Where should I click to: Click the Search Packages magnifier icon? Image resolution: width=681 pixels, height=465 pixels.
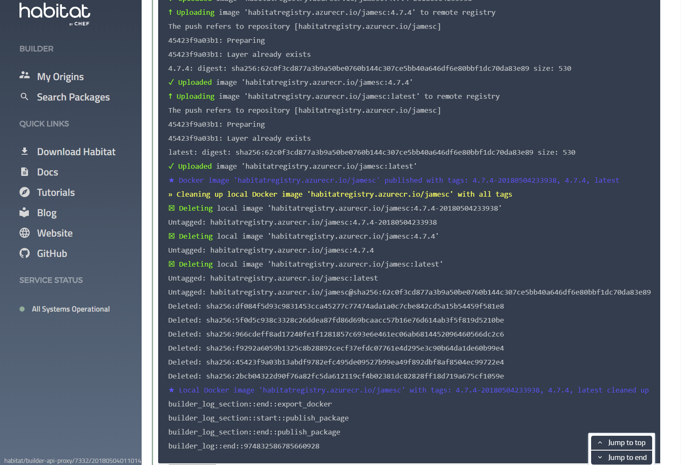(x=25, y=97)
